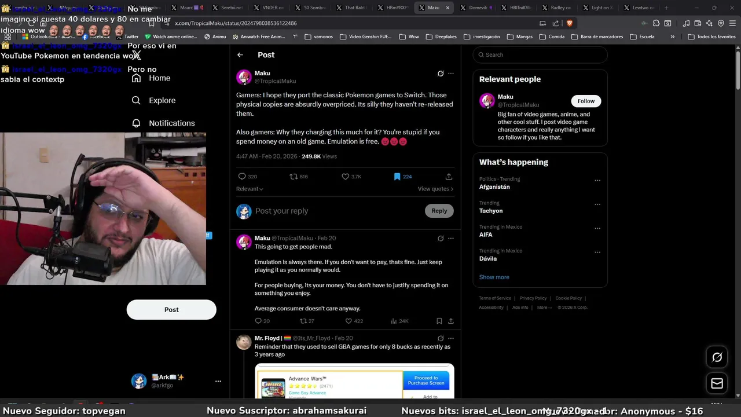
Task: Share the main post via share icon
Action: point(449,177)
